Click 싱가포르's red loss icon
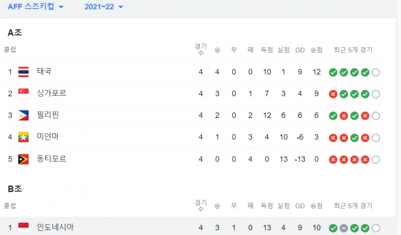The width and height of the screenshot is (401, 235). coord(333,94)
